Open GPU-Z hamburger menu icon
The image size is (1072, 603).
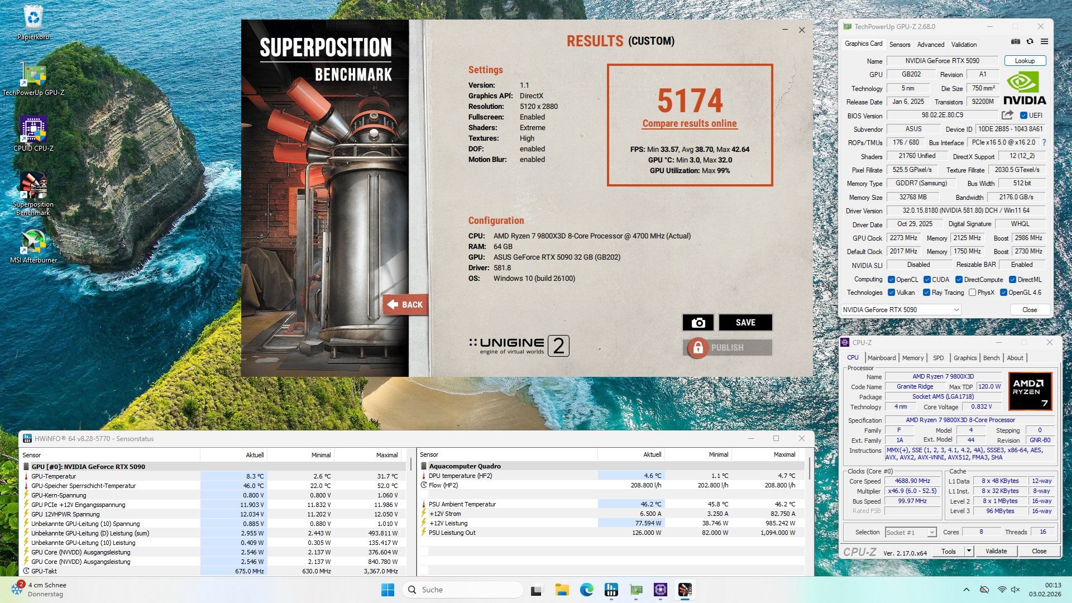[1044, 42]
